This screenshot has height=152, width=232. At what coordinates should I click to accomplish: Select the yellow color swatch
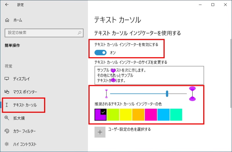[x=126, y=115]
